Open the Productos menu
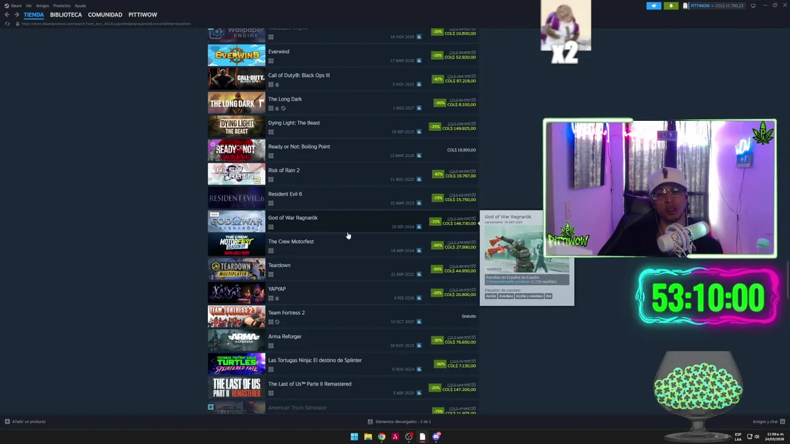Image resolution: width=790 pixels, height=444 pixels. click(x=62, y=6)
